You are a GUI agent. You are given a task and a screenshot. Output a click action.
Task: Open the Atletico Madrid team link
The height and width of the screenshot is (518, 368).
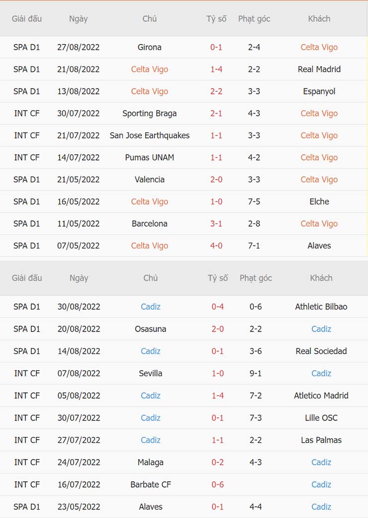click(x=321, y=396)
